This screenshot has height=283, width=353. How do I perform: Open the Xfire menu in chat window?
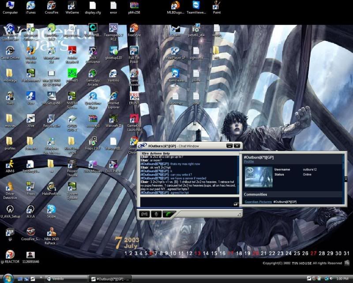click(x=145, y=153)
